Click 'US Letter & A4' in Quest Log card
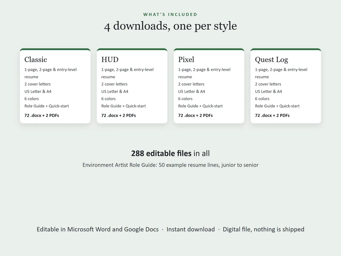This screenshot has height=256, width=341. pyautogui.click(x=269, y=91)
